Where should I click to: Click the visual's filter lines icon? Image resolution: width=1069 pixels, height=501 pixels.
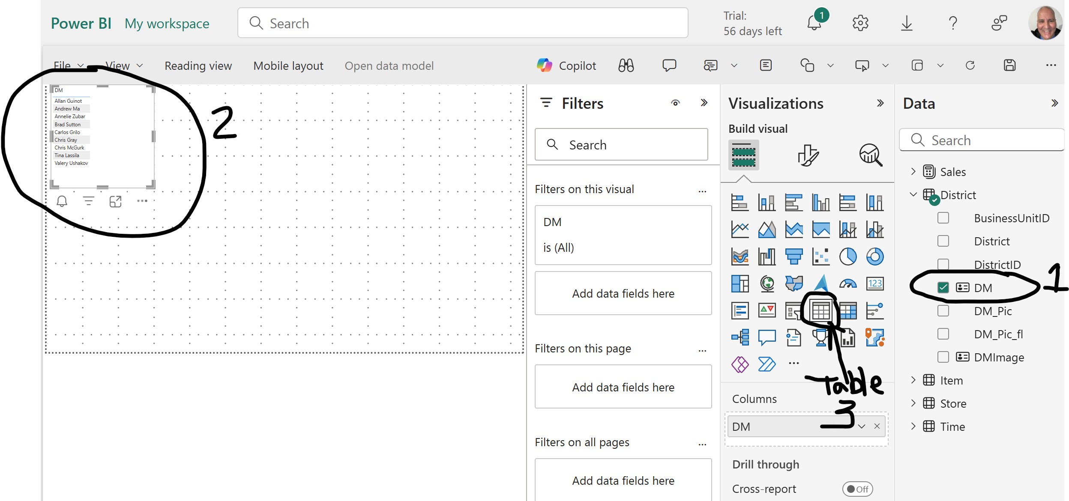(89, 201)
